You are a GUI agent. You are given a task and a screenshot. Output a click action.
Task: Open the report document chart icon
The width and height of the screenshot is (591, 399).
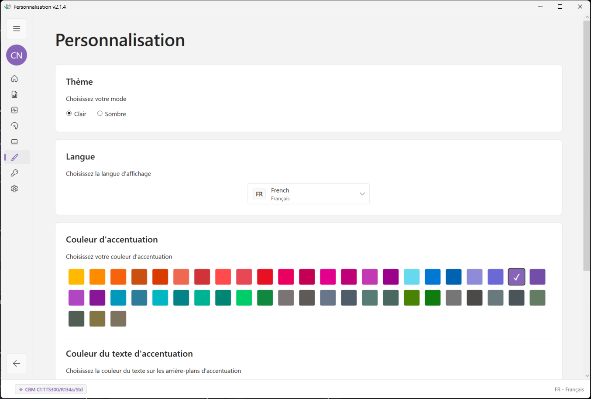pyautogui.click(x=14, y=94)
